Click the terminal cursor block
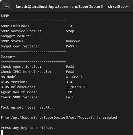The image size is (133, 135). coord(2,132)
